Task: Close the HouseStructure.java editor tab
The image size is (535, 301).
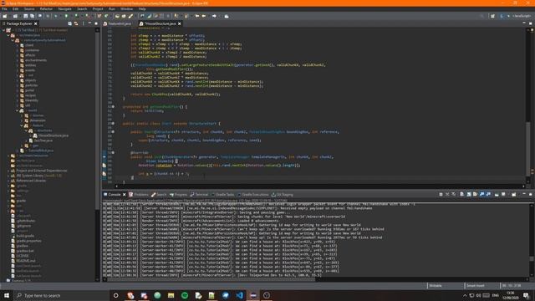Action: [x=180, y=23]
